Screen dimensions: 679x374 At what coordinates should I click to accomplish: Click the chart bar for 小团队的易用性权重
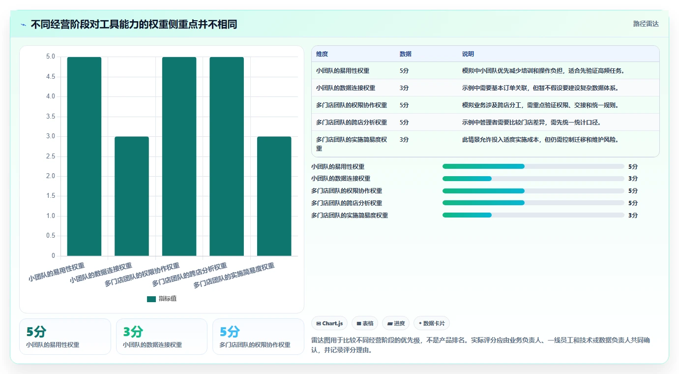pos(84,156)
